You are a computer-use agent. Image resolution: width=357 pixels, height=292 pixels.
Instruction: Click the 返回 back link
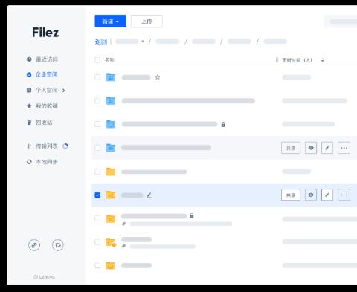(x=101, y=42)
